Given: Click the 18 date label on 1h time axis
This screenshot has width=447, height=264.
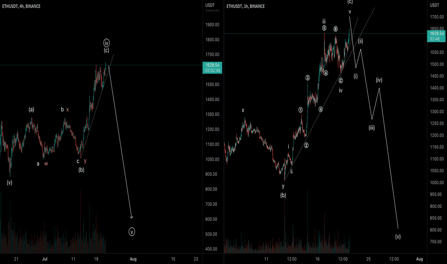Looking at the screenshot, I should tap(318, 259).
